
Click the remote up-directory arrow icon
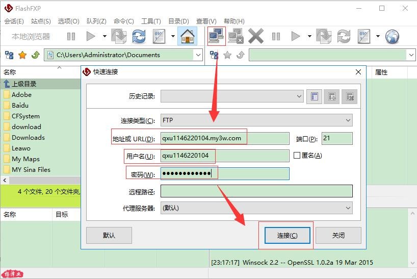[x=241, y=55]
